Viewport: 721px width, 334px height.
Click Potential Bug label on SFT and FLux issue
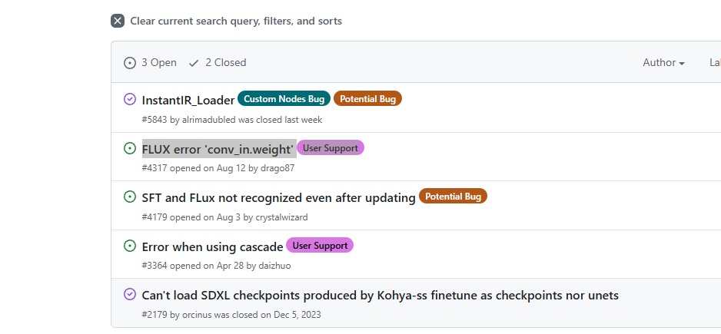pos(453,197)
